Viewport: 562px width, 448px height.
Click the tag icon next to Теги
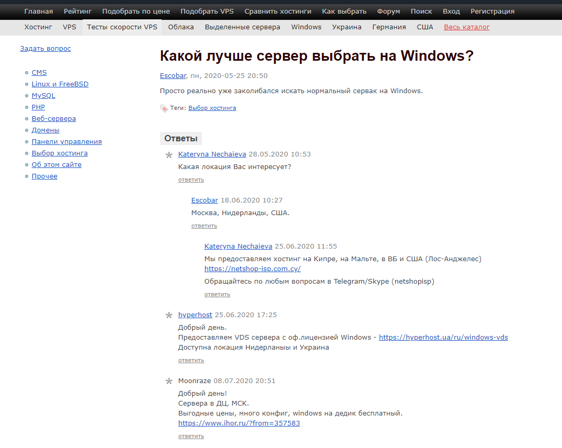(164, 108)
